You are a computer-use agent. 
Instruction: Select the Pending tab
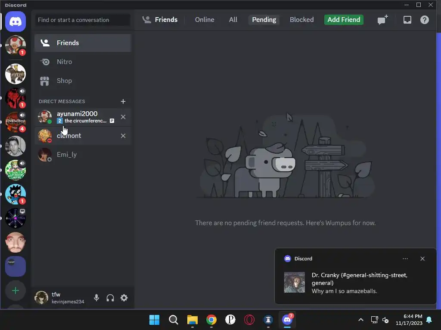264,20
